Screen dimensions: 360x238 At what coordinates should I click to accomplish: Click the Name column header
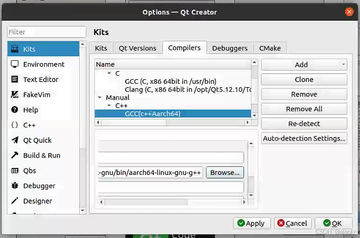click(173, 64)
